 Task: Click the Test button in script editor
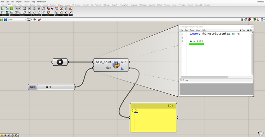point(242,30)
